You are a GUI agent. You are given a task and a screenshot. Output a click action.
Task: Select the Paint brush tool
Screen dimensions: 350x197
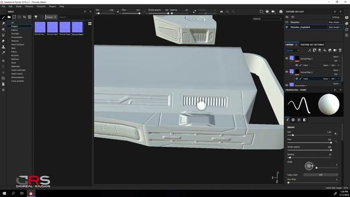[x=3, y=18]
